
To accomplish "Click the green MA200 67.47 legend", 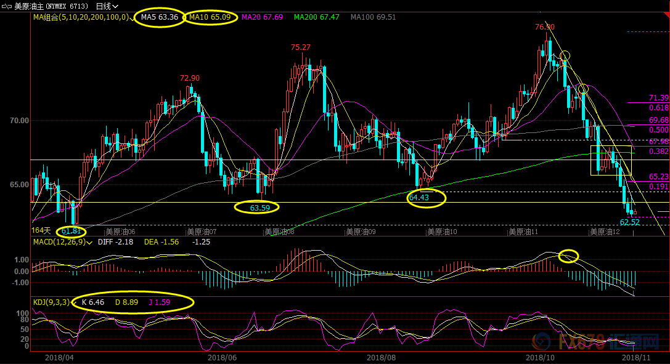I will [316, 17].
